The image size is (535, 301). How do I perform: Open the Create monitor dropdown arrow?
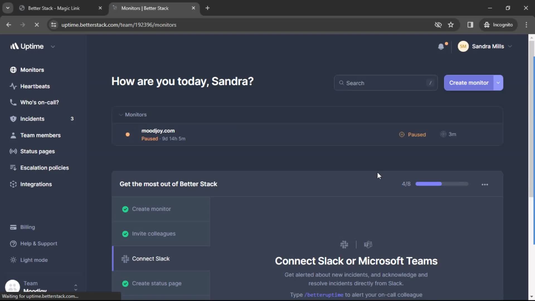pyautogui.click(x=498, y=83)
